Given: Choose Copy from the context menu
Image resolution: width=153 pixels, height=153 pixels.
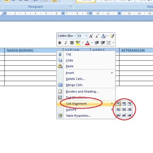Looking at the screenshot, I should [86, 60].
